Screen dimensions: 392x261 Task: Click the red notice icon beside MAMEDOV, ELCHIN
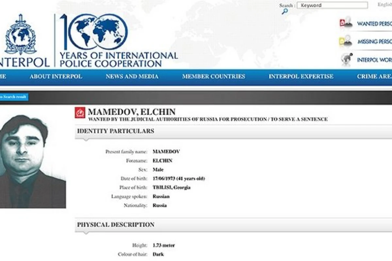pyautogui.click(x=80, y=113)
